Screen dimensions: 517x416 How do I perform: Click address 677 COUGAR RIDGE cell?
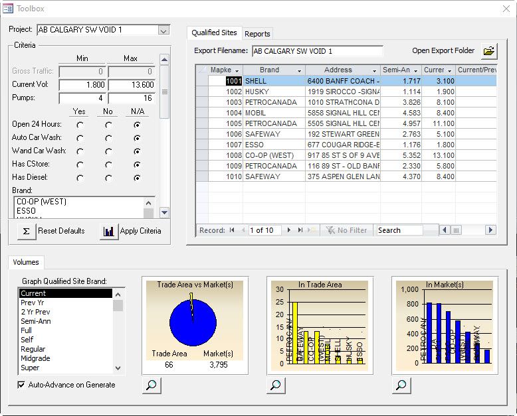point(343,145)
